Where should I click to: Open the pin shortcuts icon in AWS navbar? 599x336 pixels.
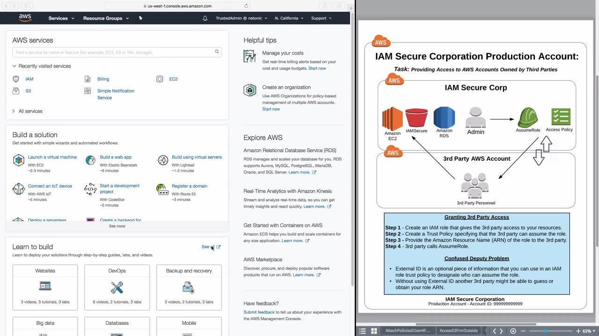(140, 18)
